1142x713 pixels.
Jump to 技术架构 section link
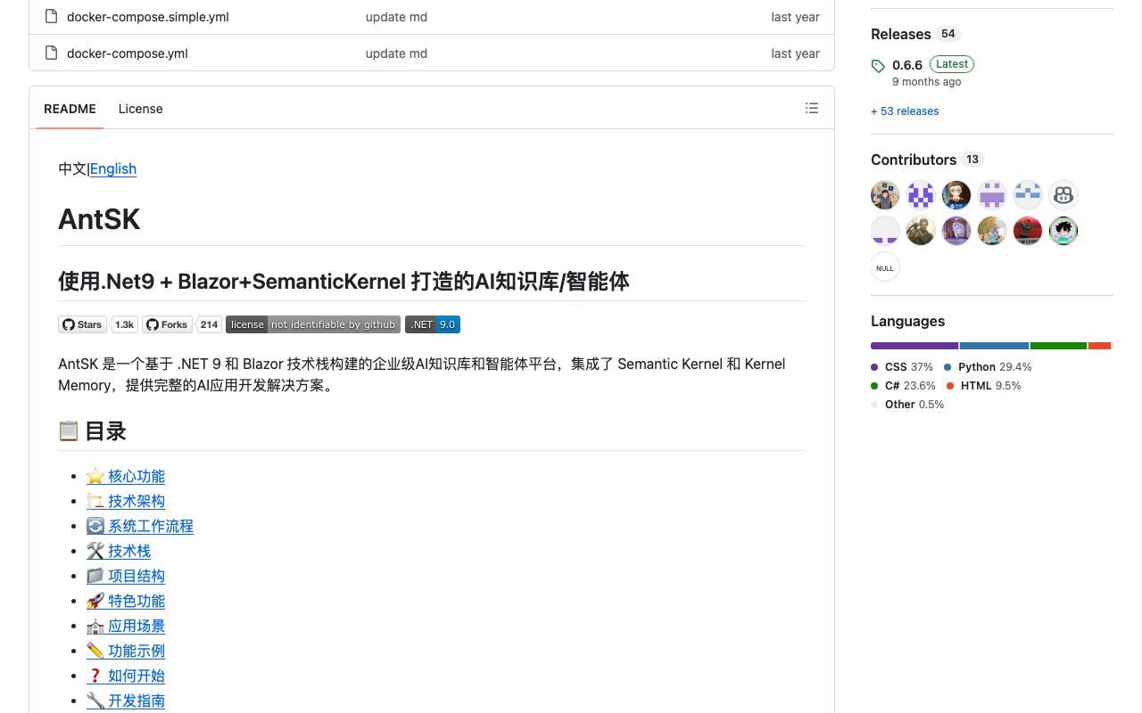coord(126,501)
